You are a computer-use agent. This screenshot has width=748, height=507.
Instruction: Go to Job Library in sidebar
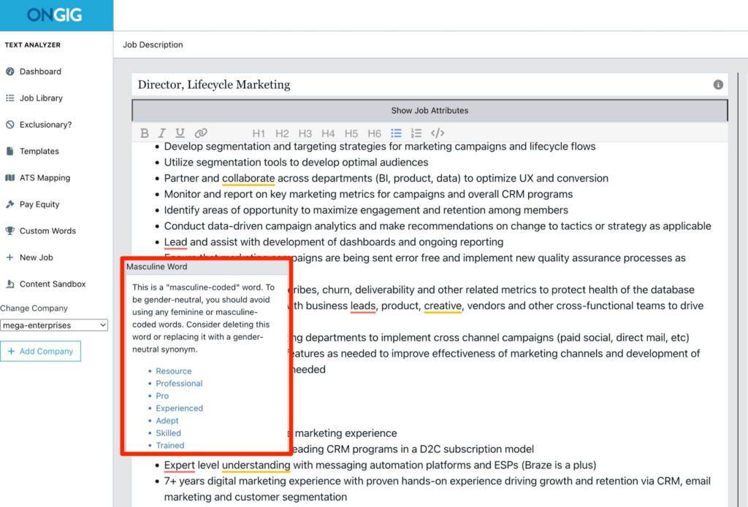(41, 98)
